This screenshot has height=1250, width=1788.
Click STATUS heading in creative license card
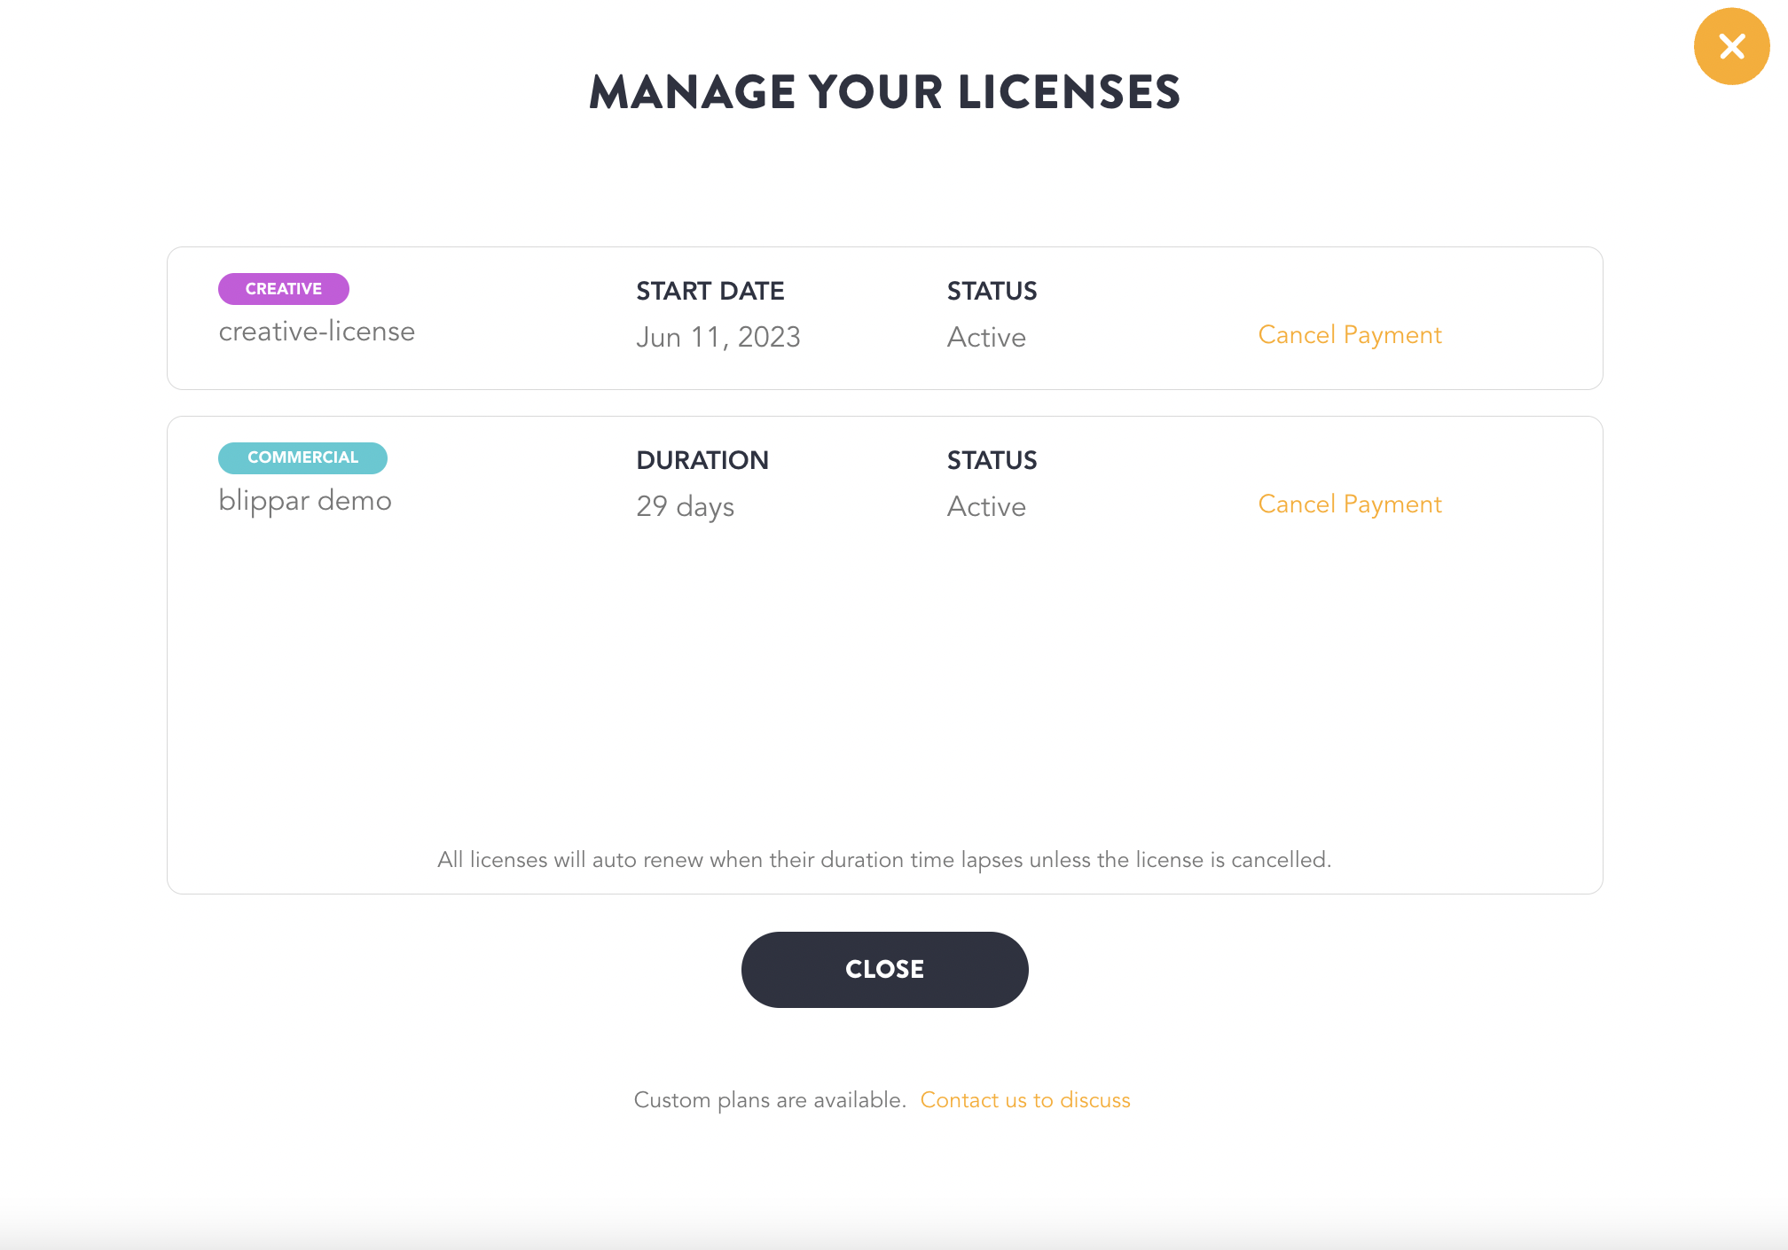[992, 291]
